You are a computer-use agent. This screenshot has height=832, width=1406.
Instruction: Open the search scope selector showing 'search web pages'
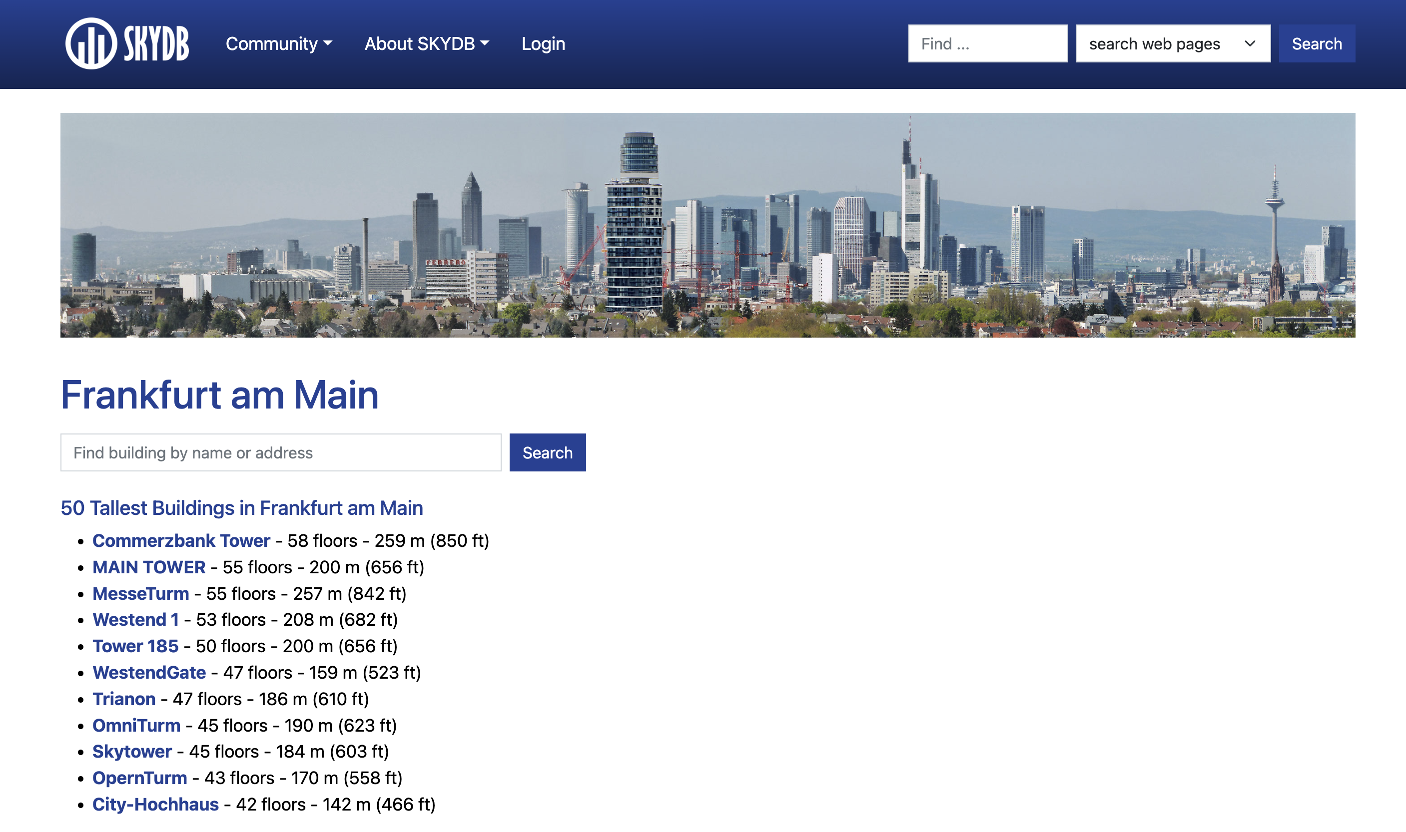tap(1173, 43)
